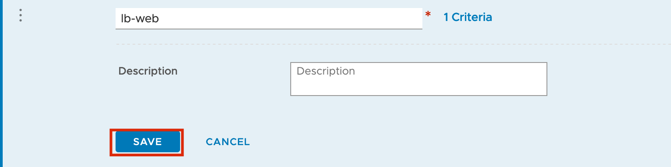671x167 pixels.
Task: Open the three-dot row actions menu
Action: pyautogui.click(x=21, y=16)
